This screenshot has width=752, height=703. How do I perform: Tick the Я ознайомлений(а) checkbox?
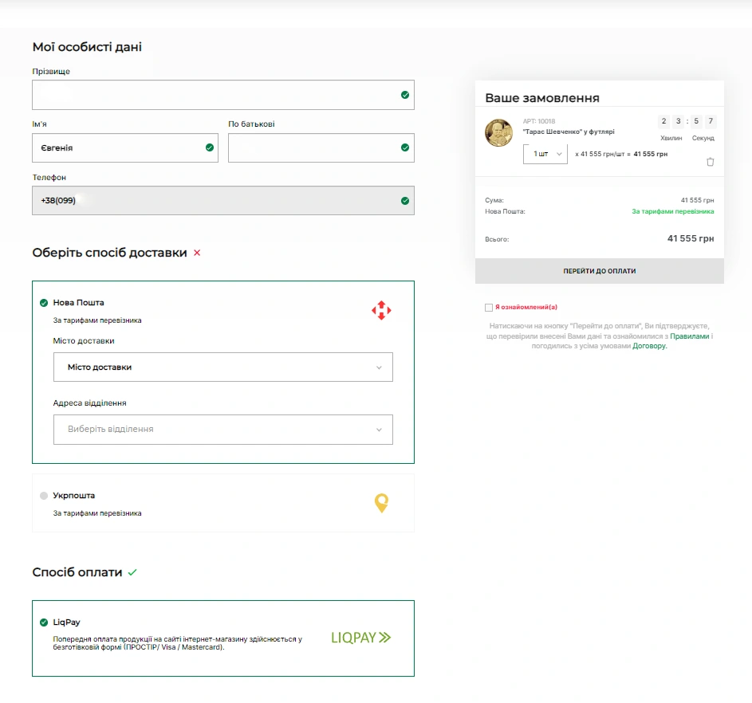[489, 307]
